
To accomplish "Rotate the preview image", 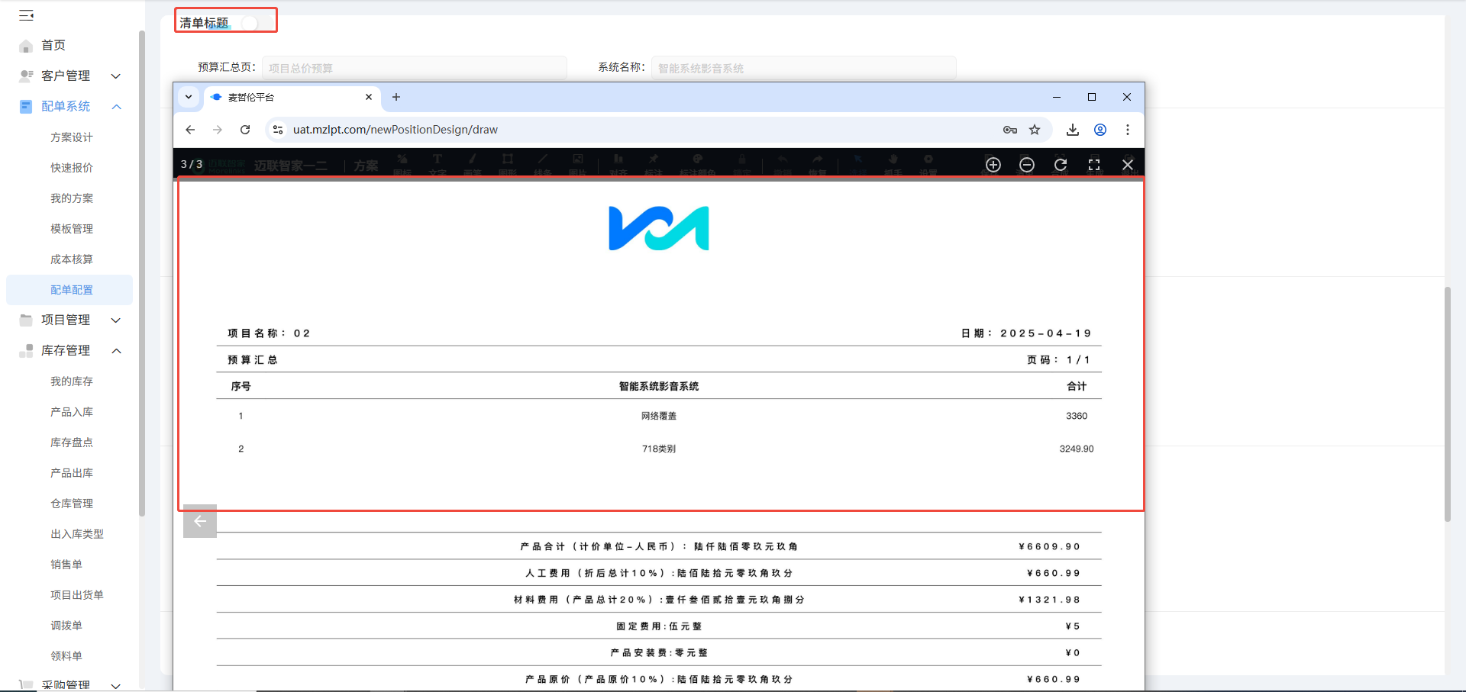I will coord(1061,165).
